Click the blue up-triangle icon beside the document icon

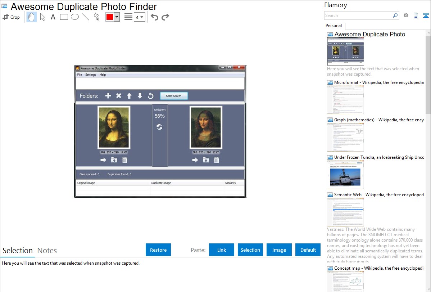[x=426, y=15]
